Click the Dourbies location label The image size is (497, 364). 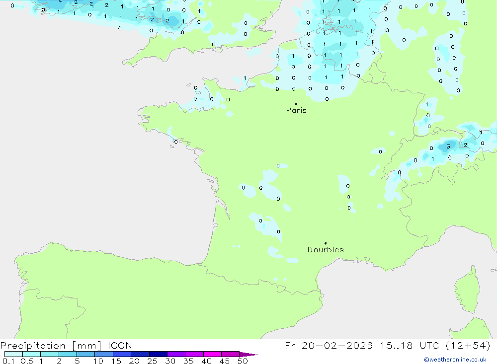tap(326, 250)
